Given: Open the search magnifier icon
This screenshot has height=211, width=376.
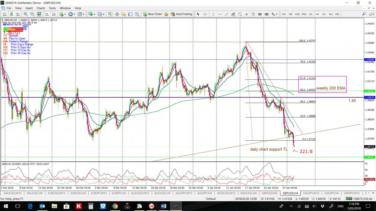Looking at the screenshot, I should pos(364,14).
